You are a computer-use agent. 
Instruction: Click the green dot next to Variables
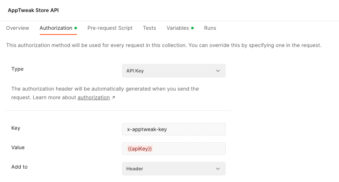point(192,28)
